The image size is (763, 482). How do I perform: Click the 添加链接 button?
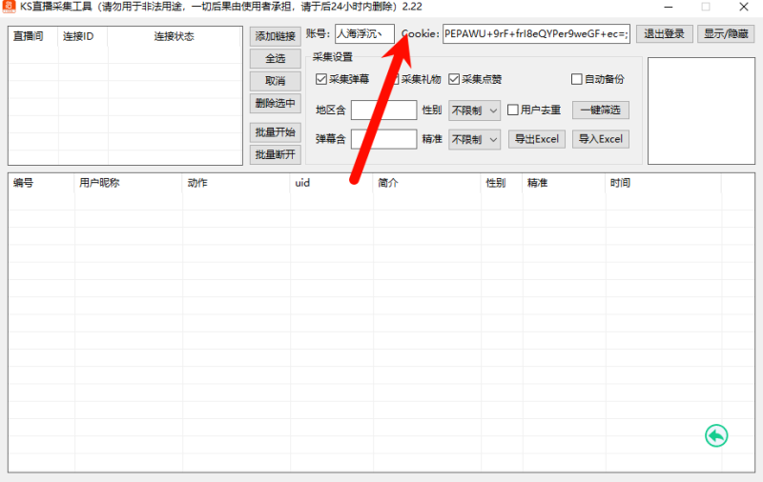tap(275, 36)
